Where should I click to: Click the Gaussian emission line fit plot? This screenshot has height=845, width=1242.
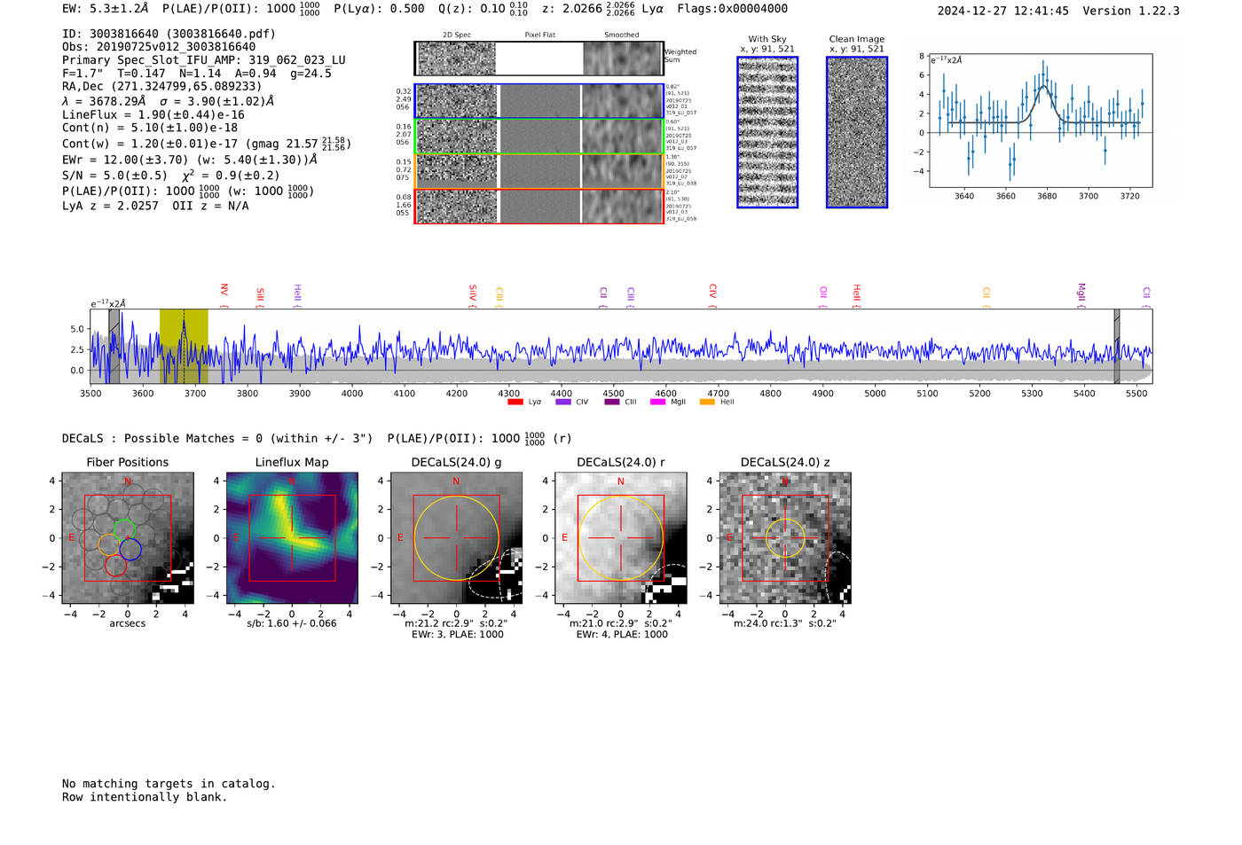[x=1041, y=121]
